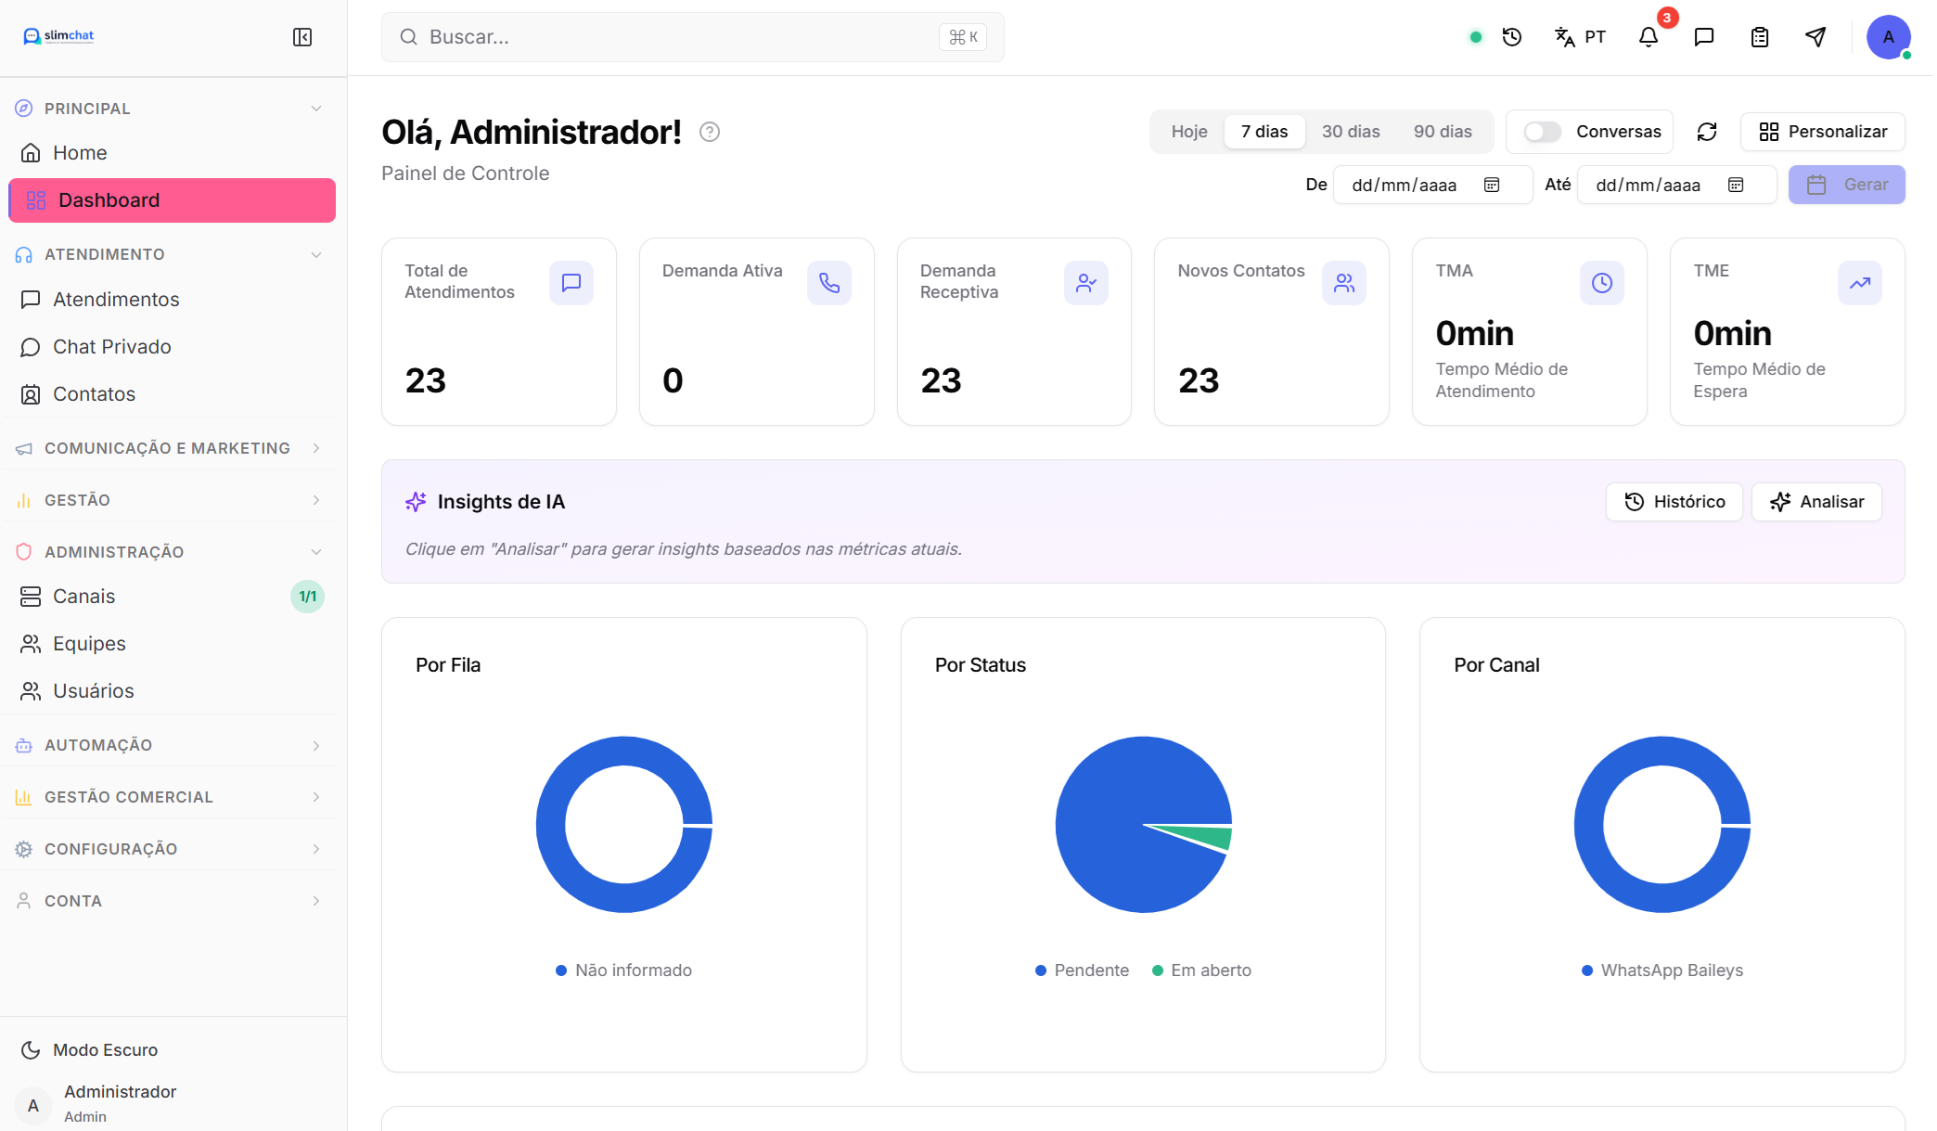Click the notification count badge 3
Image resolution: width=1937 pixels, height=1131 pixels.
click(x=1667, y=18)
